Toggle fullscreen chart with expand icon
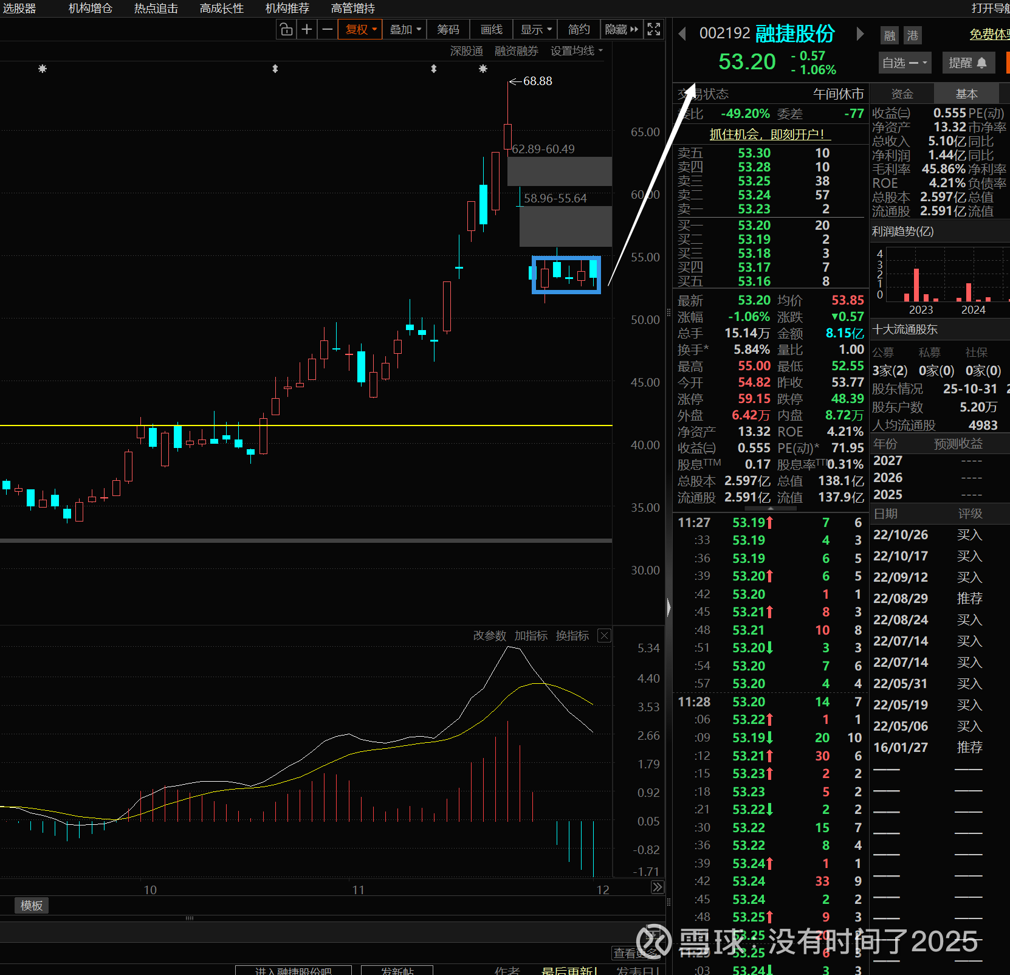Viewport: 1010px width, 975px height. [654, 29]
